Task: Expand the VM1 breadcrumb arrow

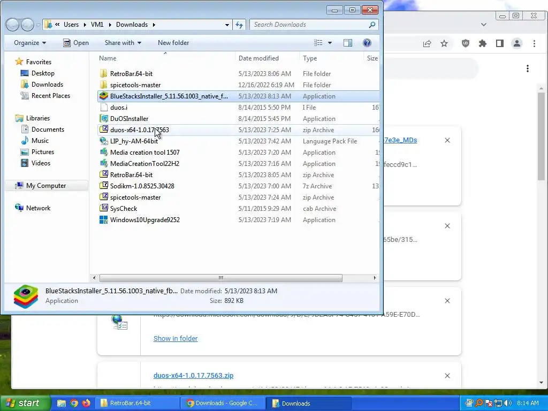Action: 110,25
